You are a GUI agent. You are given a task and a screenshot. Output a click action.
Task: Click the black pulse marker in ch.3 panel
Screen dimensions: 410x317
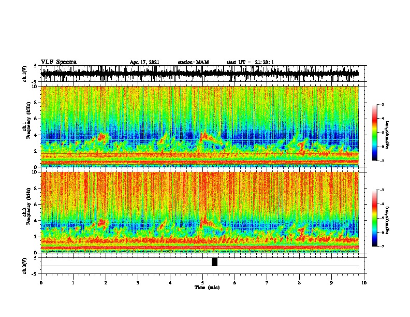pos(214,262)
